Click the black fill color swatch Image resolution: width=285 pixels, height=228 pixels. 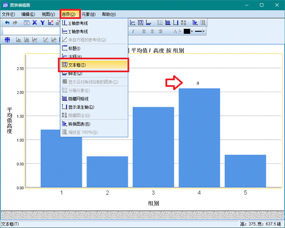(x=187, y=31)
